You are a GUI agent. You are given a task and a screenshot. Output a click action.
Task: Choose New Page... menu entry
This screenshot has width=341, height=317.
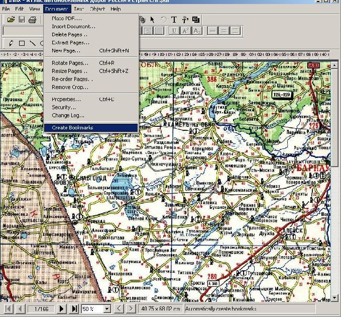pyautogui.click(x=91, y=51)
